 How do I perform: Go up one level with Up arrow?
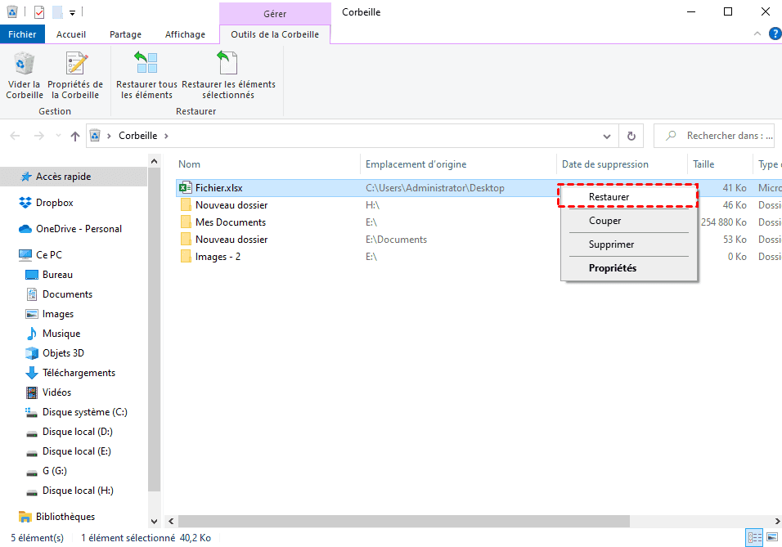coord(74,136)
